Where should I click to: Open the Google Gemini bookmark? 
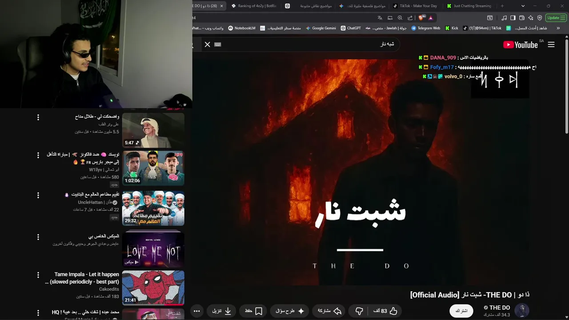click(321, 28)
